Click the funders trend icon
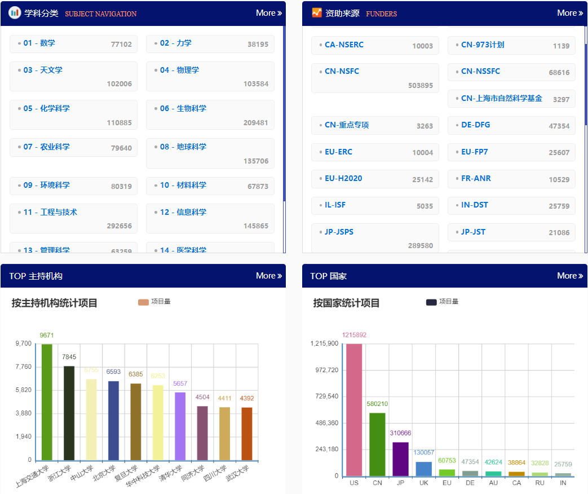 (x=316, y=12)
